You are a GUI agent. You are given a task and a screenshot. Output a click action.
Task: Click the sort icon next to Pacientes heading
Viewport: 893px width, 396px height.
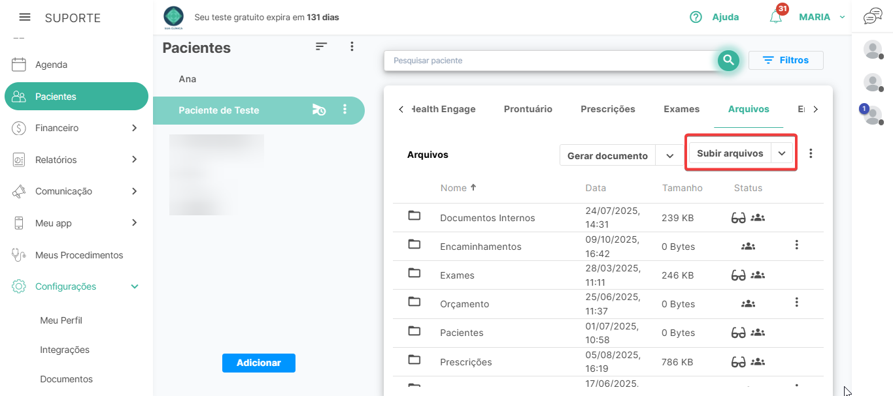pos(321,46)
